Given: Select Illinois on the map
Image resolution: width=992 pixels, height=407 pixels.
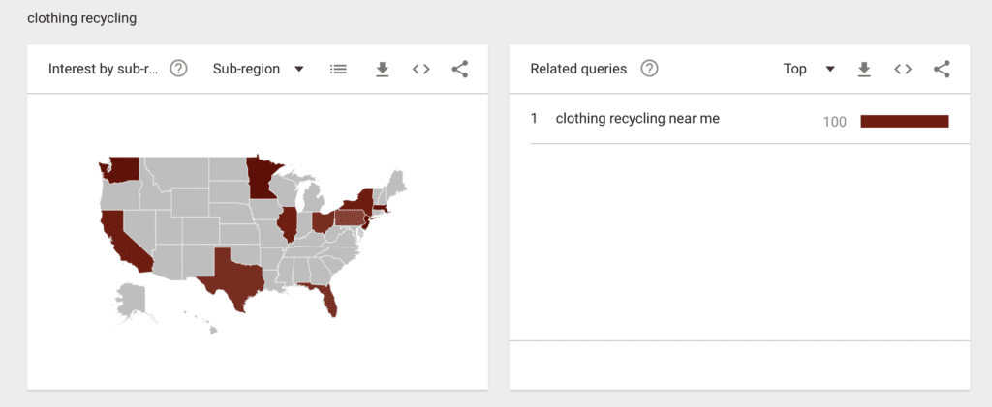Looking at the screenshot, I should point(287,224).
